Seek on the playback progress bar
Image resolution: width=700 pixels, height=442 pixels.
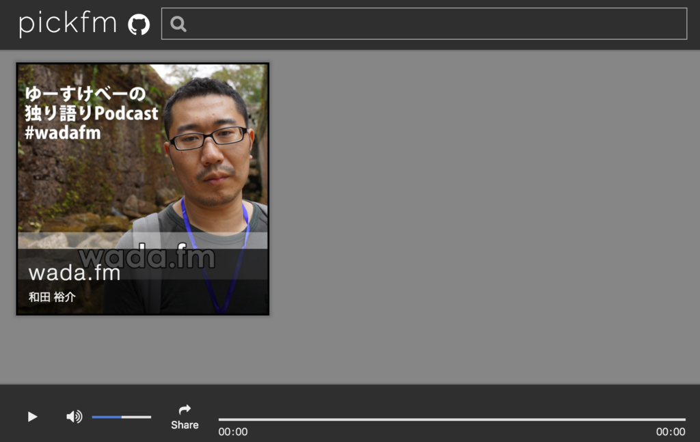tap(452, 419)
